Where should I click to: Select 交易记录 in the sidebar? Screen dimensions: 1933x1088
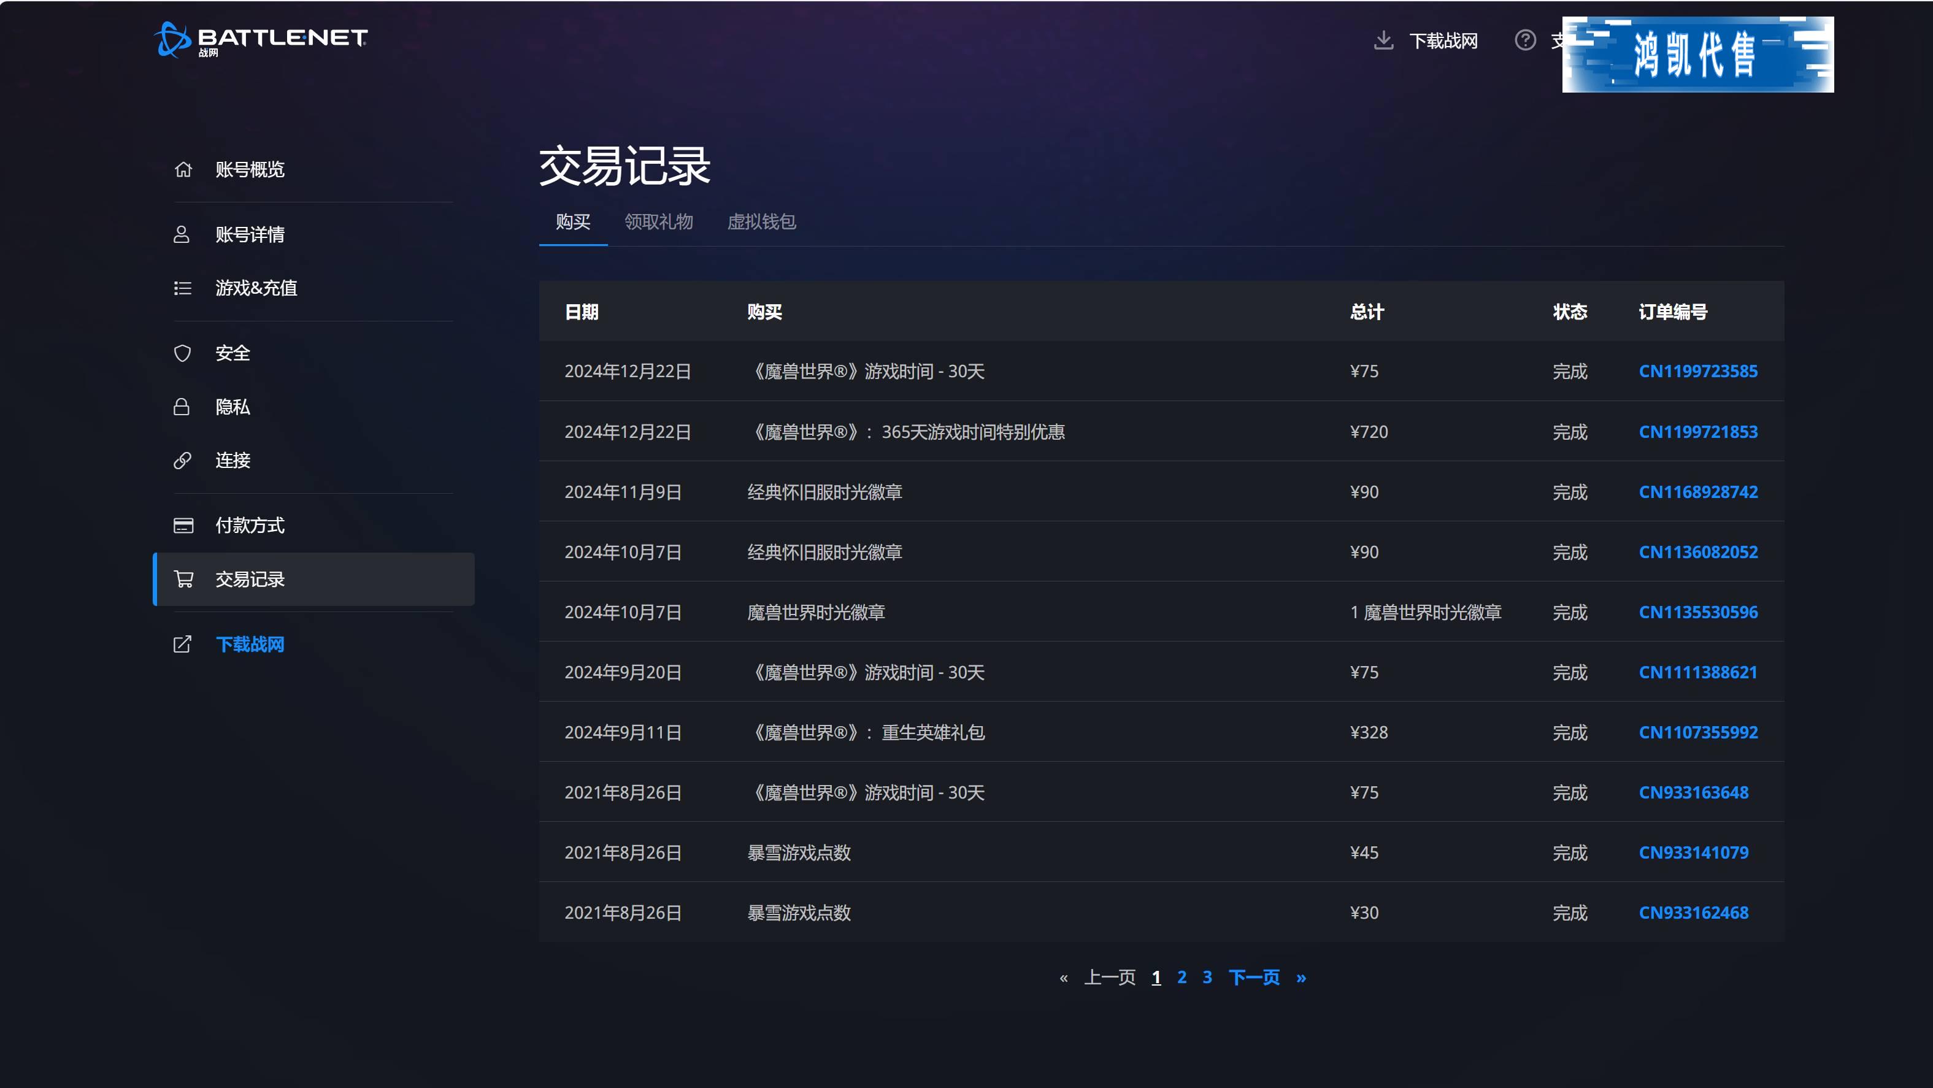click(x=313, y=580)
